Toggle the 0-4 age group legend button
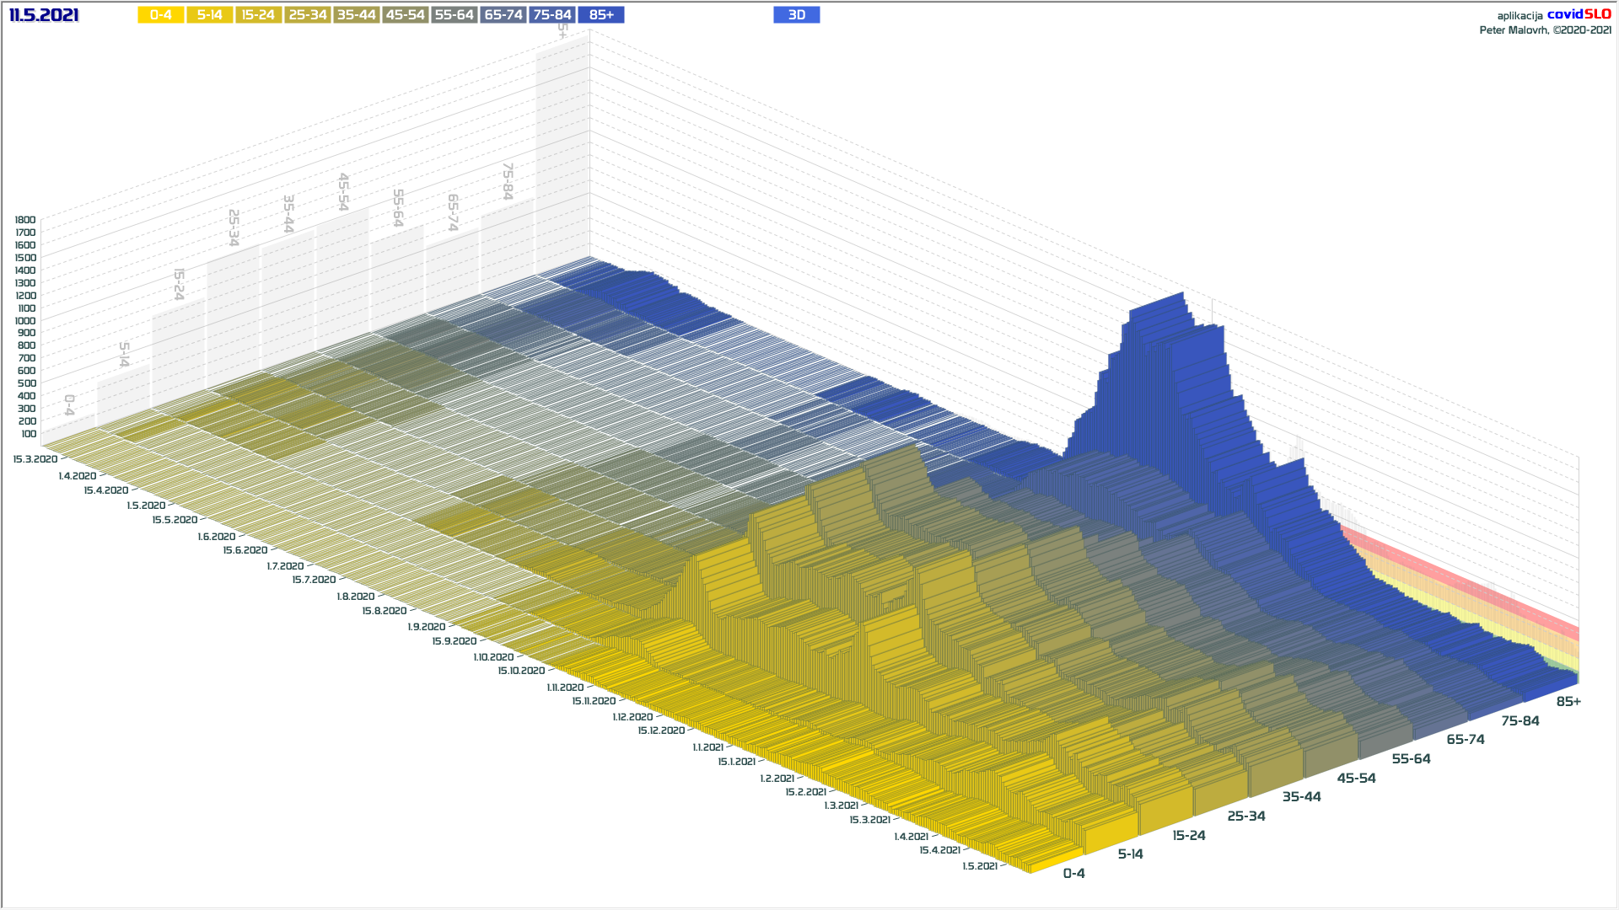 click(x=160, y=15)
